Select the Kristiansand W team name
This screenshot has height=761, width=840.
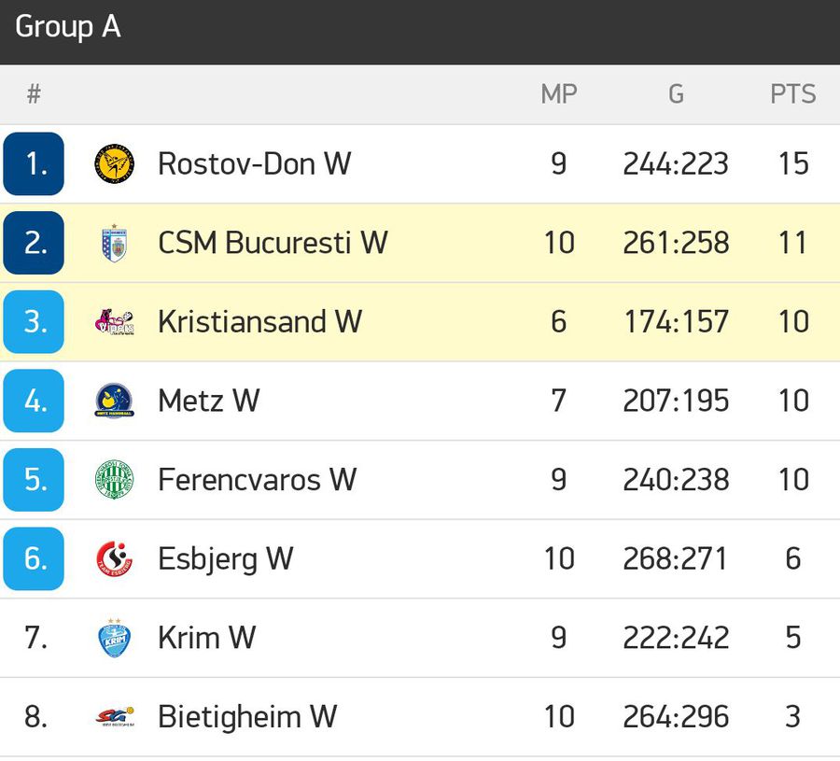[x=259, y=322]
